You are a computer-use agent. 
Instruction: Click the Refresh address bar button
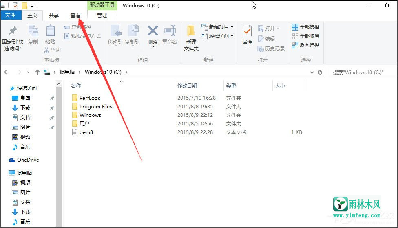click(x=320, y=72)
